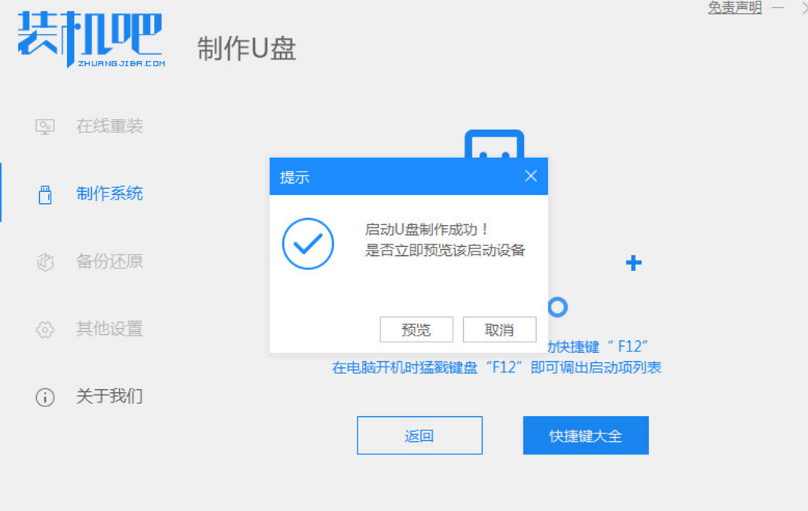This screenshot has height=511, width=808.
Task: Click the USB drive icon in sidebar
Action: [x=45, y=195]
